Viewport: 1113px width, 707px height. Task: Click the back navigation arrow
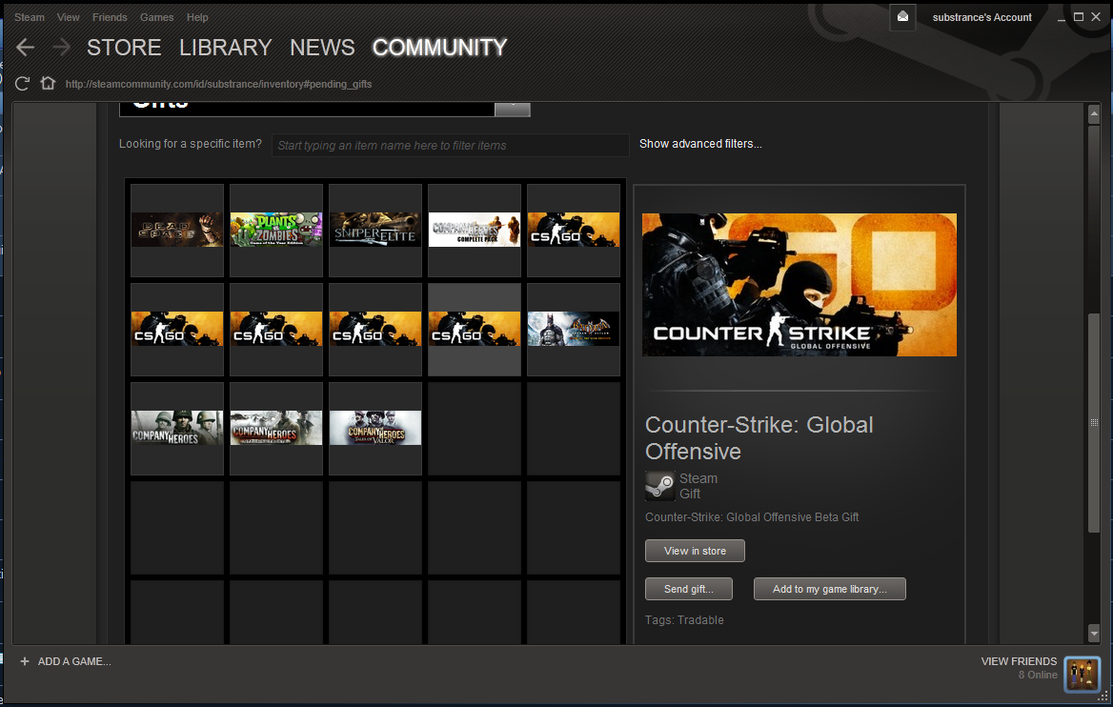click(x=26, y=48)
